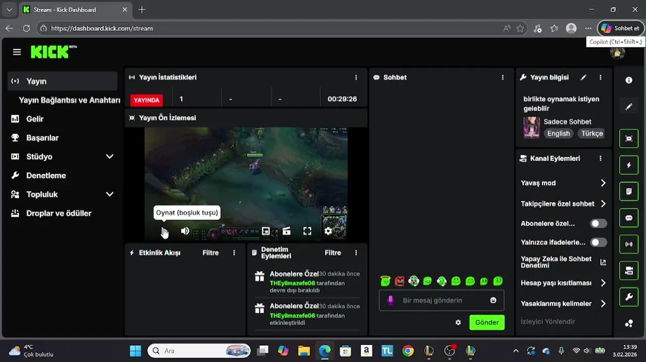The image size is (646, 362).
Task: Toggle the Yalnızca ifadelerle switch
Action: pyautogui.click(x=599, y=242)
